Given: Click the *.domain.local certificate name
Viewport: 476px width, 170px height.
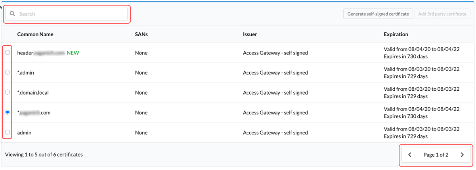Looking at the screenshot, I should pos(33,93).
